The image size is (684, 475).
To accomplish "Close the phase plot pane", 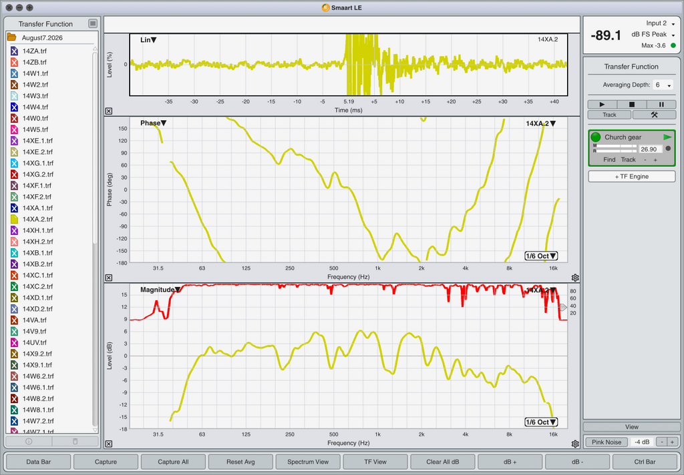I will [x=109, y=278].
